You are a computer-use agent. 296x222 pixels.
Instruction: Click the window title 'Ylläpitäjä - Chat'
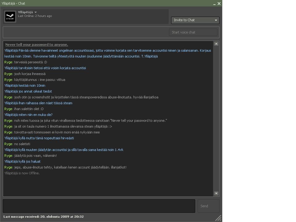(13, 3)
